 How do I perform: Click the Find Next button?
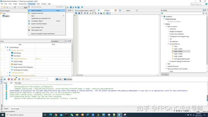(68, 79)
